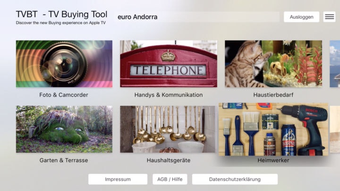Image resolution: width=340 pixels, height=191 pixels.
Task: Click the Garten & Terrasse label
Action: pyautogui.click(x=64, y=160)
